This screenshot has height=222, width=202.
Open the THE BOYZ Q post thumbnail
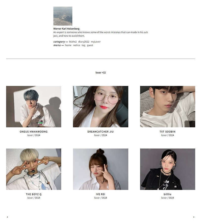click(x=34, y=169)
